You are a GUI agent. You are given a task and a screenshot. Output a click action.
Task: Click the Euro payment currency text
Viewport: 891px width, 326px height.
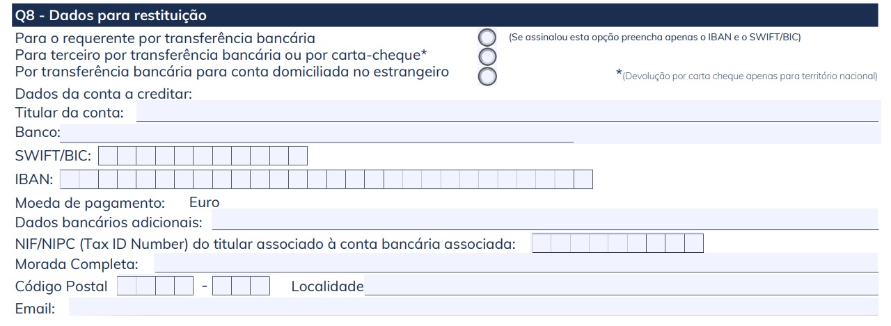tap(204, 203)
